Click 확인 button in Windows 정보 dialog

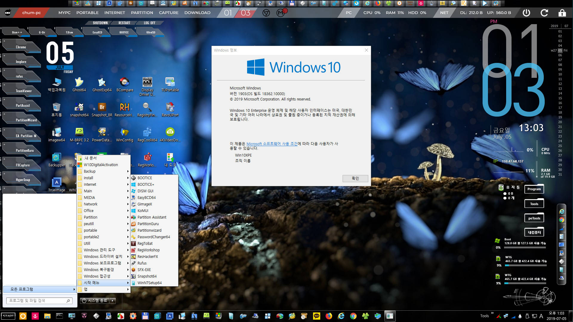click(355, 178)
